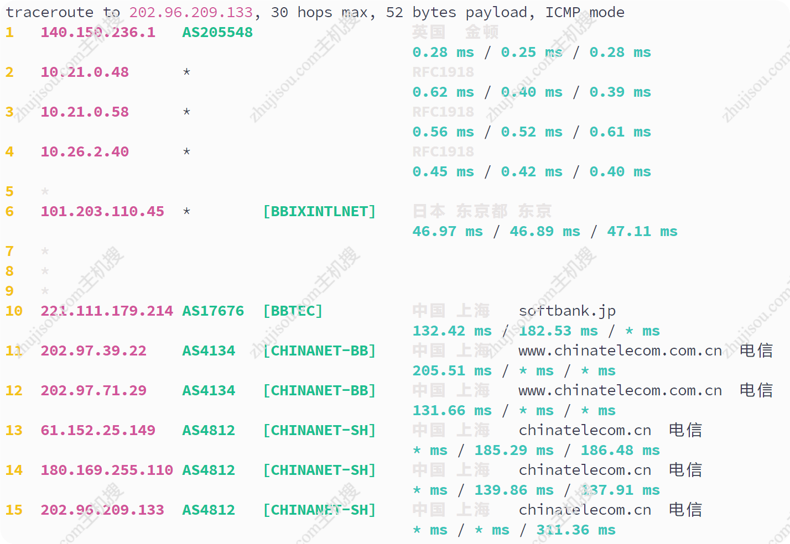
Task: Click the [CHINANET-SH] tag on hop 15
Action: pos(319,510)
